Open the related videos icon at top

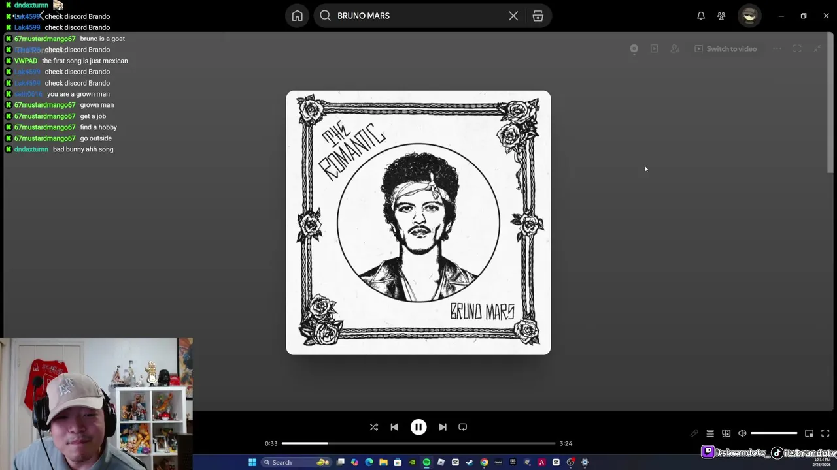pos(654,49)
